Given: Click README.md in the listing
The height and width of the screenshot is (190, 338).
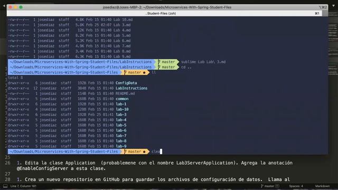Looking at the screenshot, I should click(125, 93).
